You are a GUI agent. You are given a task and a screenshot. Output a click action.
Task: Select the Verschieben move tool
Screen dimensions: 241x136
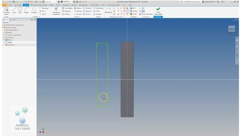(x=67, y=8)
